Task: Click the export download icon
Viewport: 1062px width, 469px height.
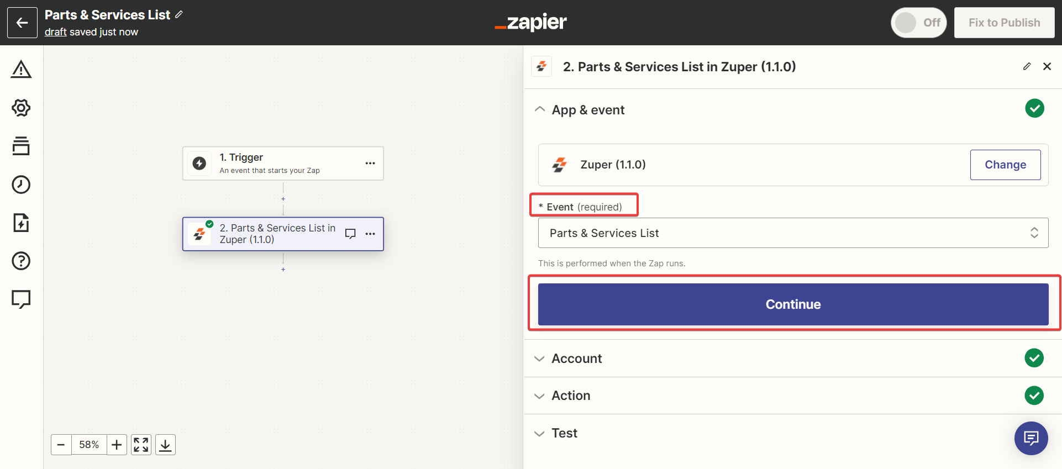Action: pyautogui.click(x=165, y=445)
